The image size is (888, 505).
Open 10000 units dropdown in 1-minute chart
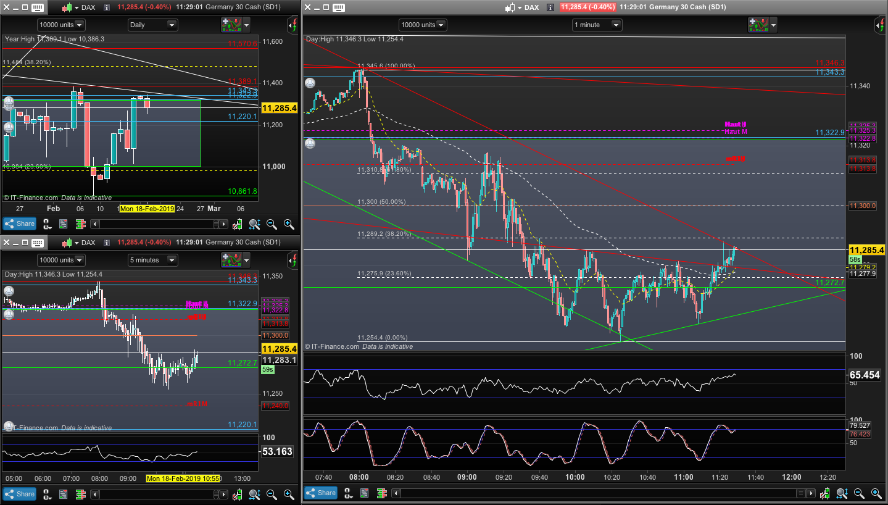click(x=423, y=25)
